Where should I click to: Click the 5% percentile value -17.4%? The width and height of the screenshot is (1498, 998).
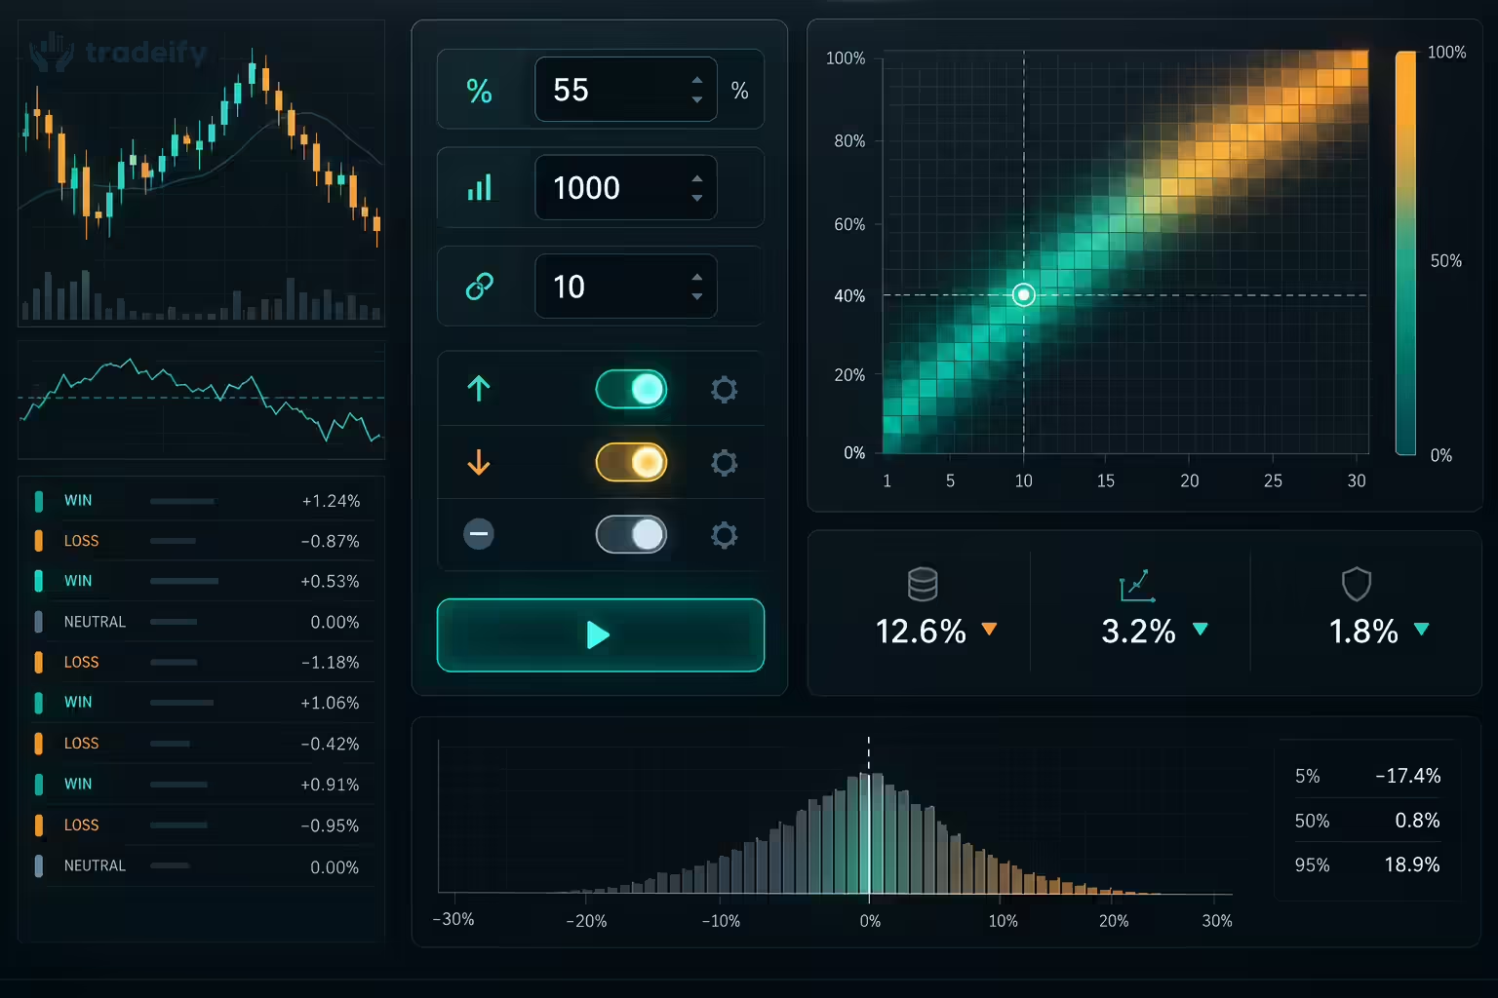[1407, 776]
